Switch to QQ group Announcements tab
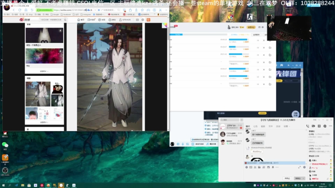Image resolution: width=335 pixels, height=188 pixels. [255, 126]
